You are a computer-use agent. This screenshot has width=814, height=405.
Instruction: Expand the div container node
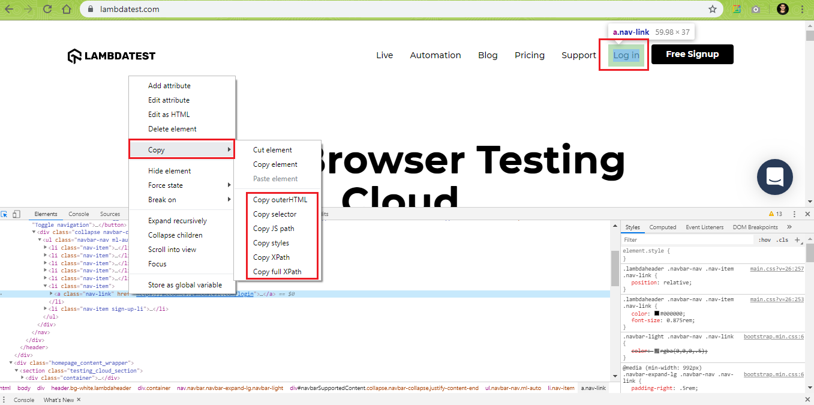[23, 378]
